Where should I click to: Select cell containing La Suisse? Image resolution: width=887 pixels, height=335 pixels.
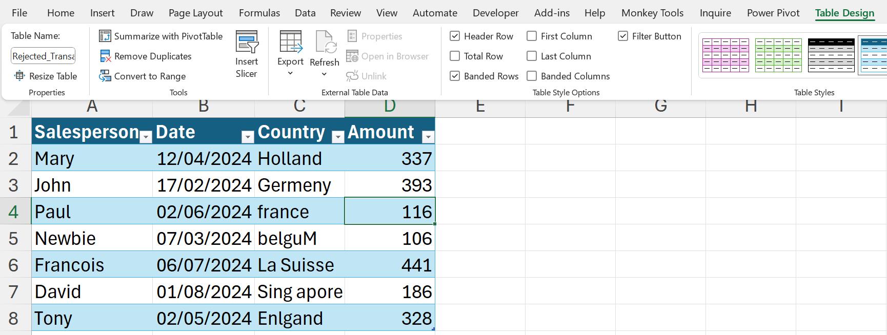coord(300,265)
